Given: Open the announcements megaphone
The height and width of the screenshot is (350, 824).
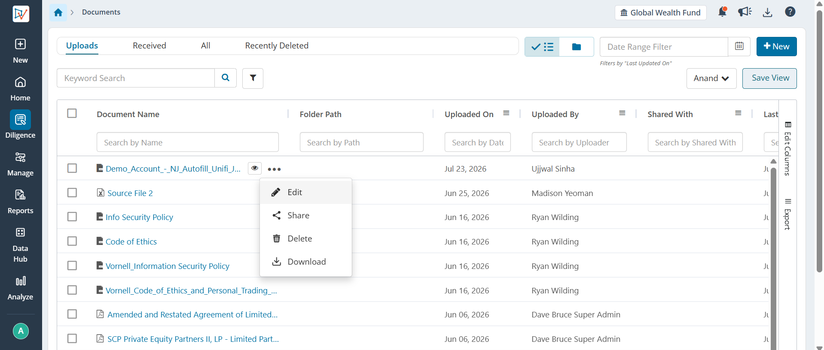Looking at the screenshot, I should point(745,12).
